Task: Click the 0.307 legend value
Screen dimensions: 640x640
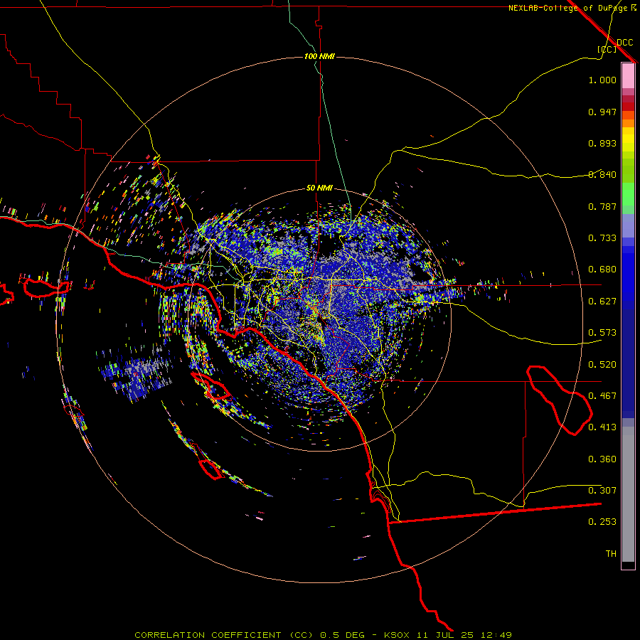Action: [602, 491]
